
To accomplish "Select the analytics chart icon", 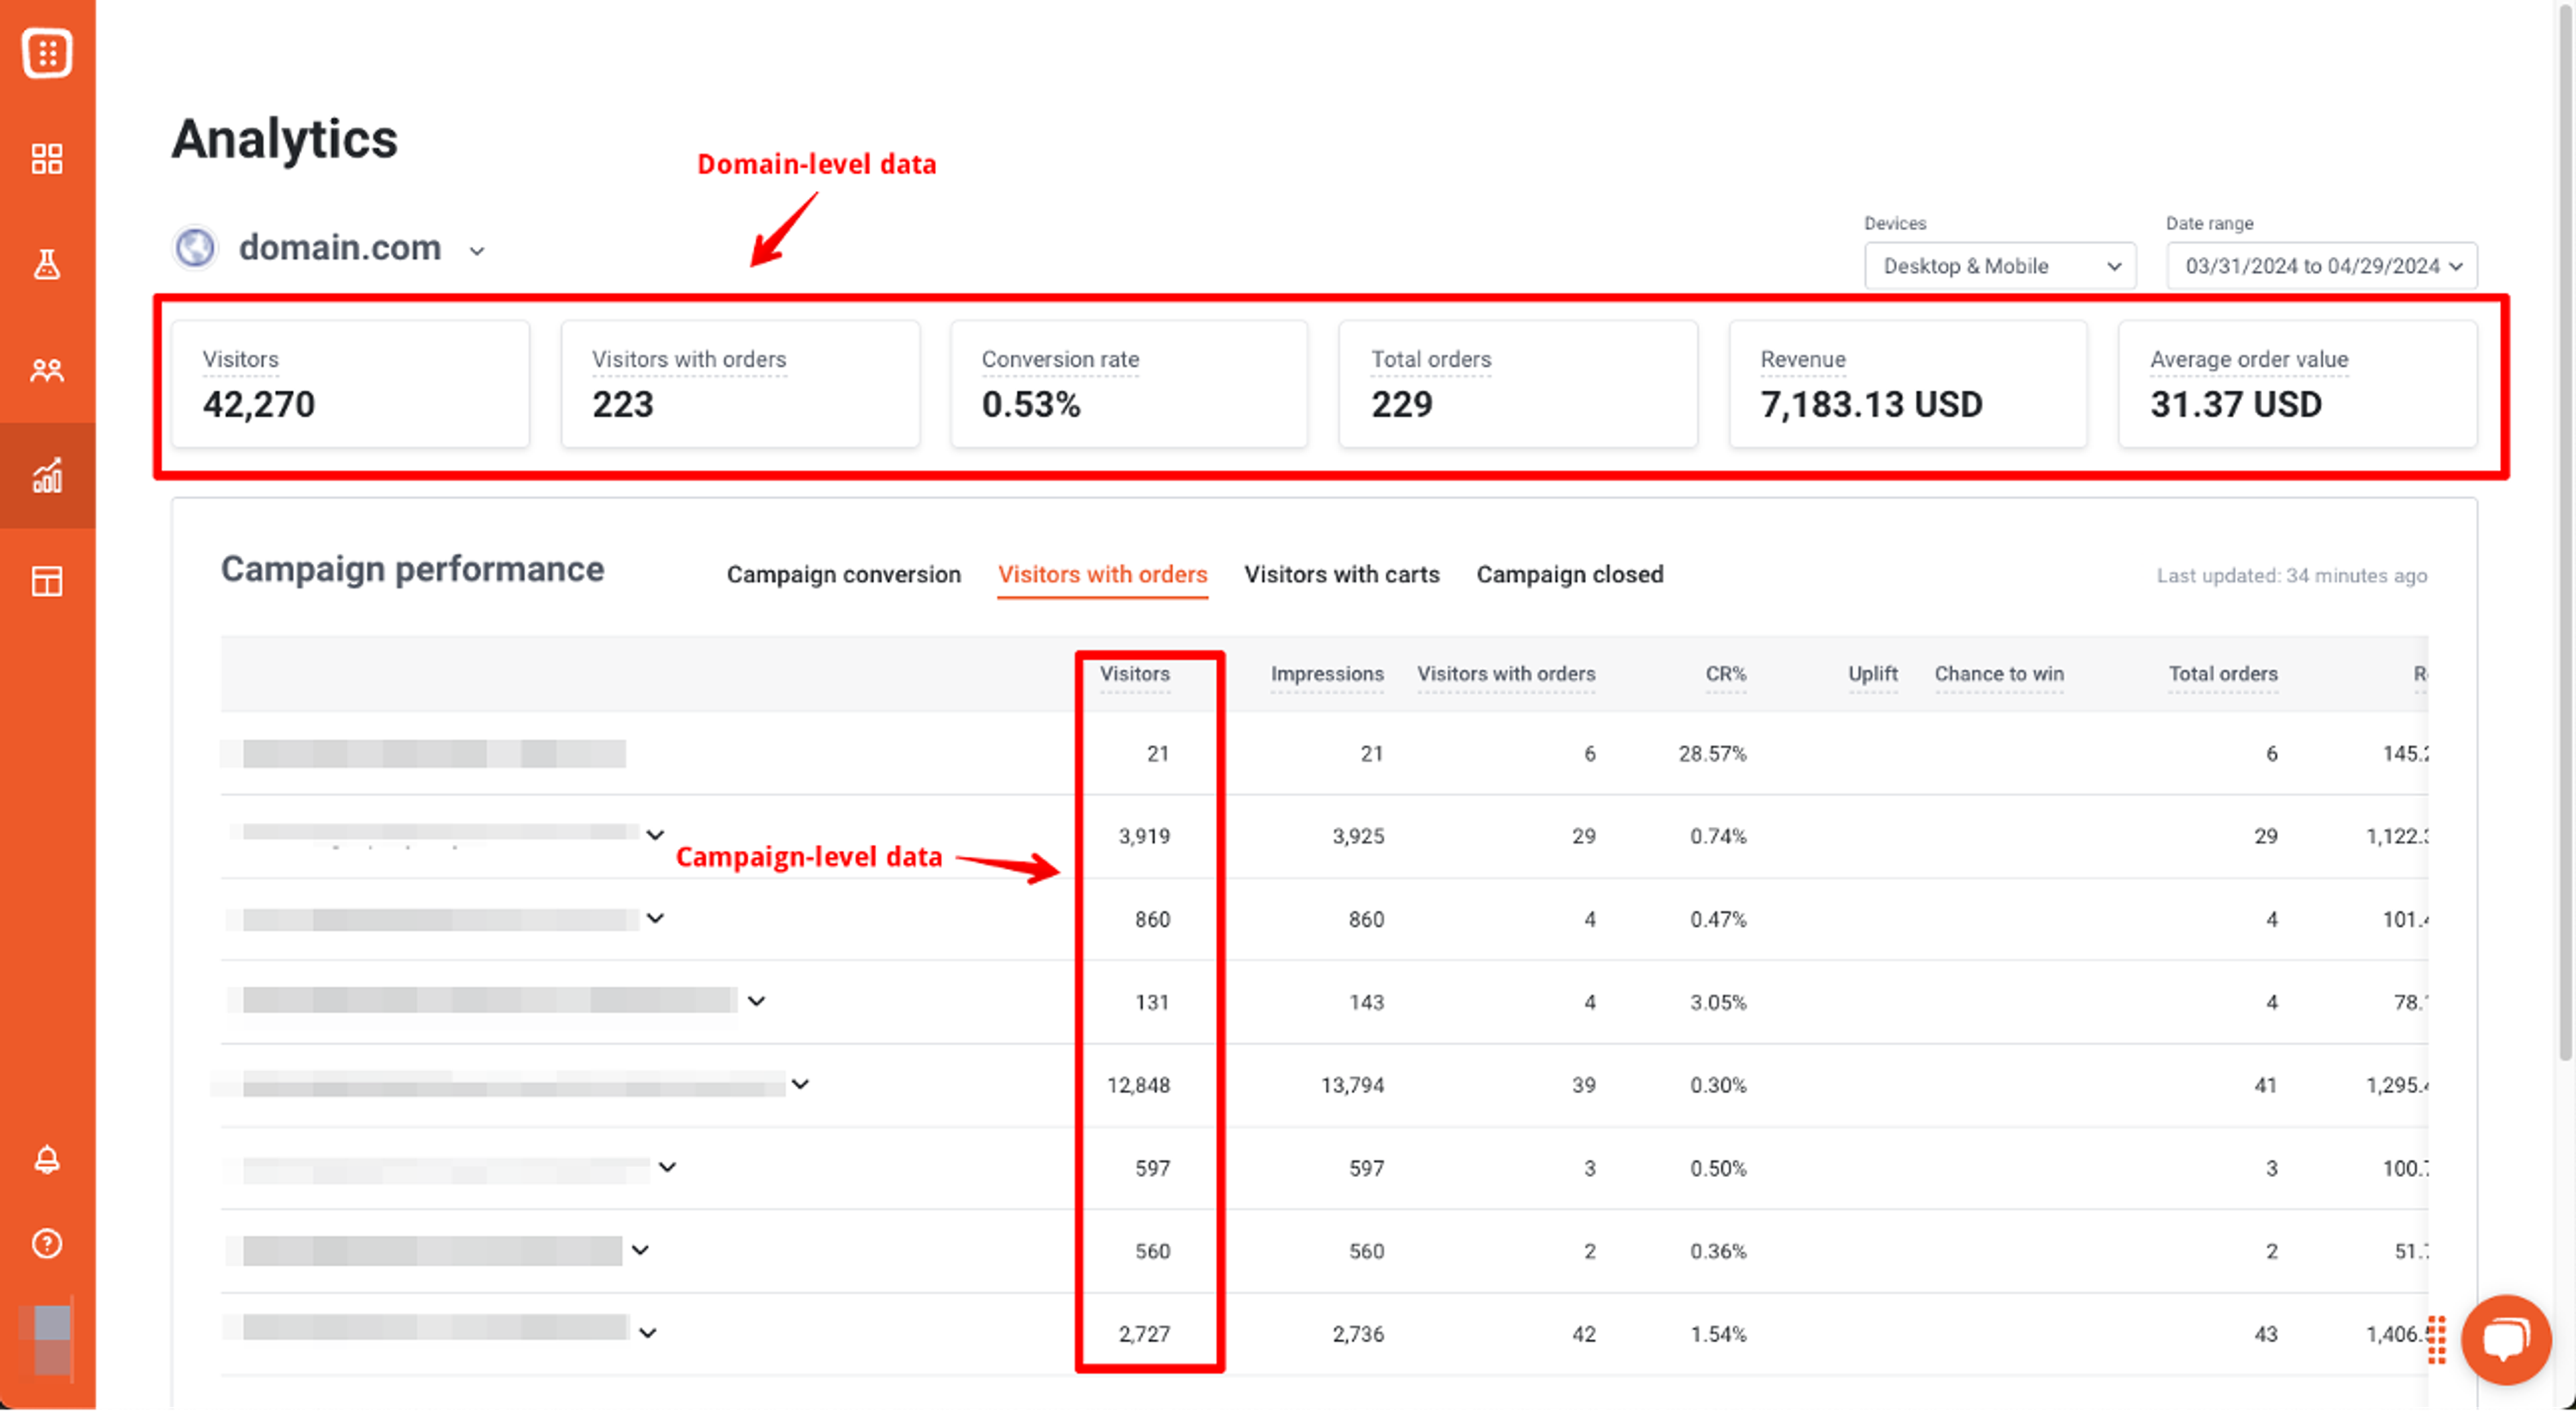I will (47, 476).
